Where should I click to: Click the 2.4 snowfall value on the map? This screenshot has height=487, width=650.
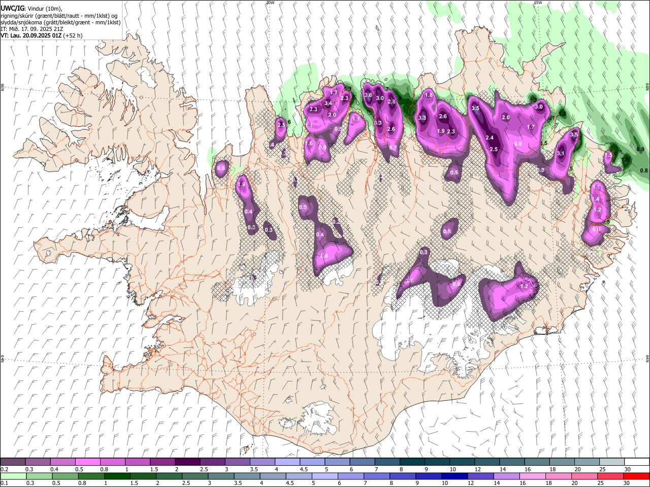click(490, 138)
